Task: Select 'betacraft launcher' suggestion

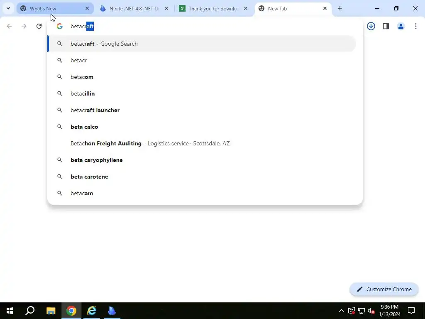Action: [202, 110]
